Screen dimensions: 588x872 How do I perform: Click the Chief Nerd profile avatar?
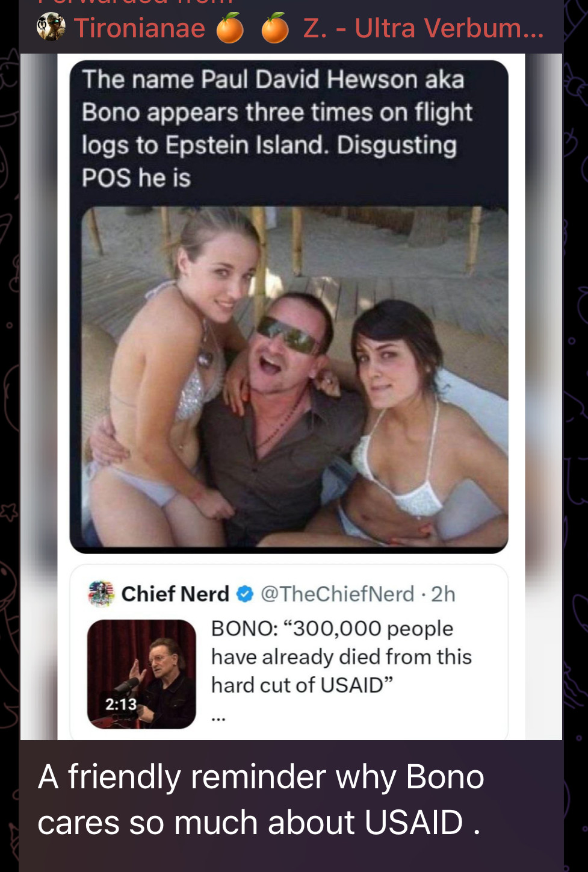(x=101, y=594)
